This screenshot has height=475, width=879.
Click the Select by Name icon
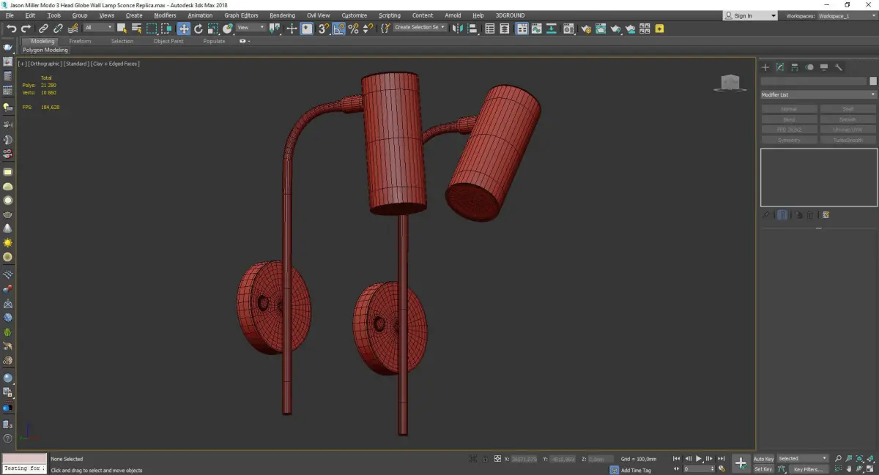[x=136, y=29]
